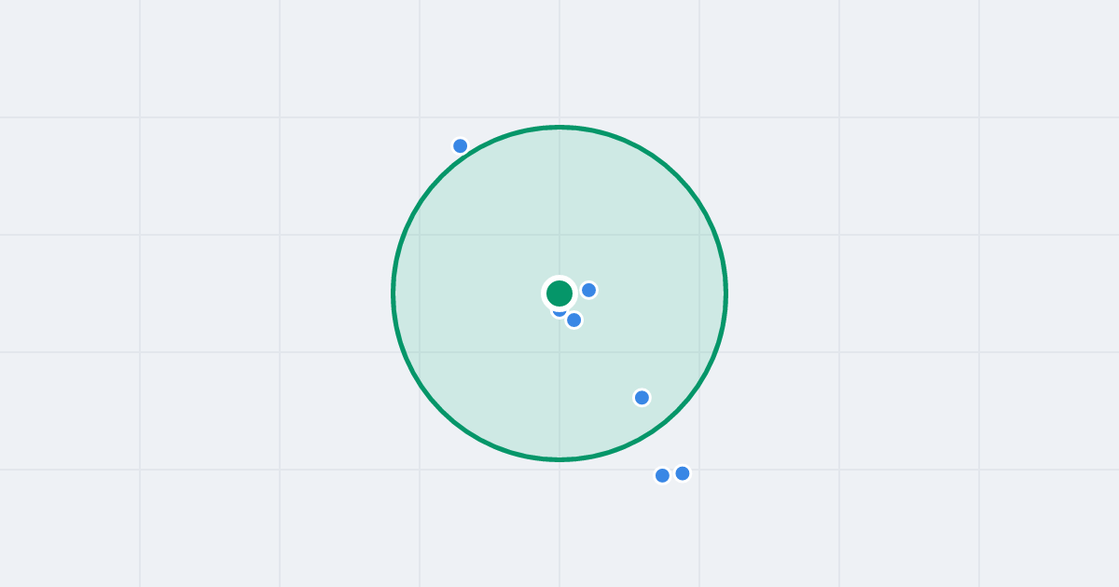The image size is (1119, 587).
Task: Select the blue dot outside the circle's upper-left edge
Action: (460, 145)
